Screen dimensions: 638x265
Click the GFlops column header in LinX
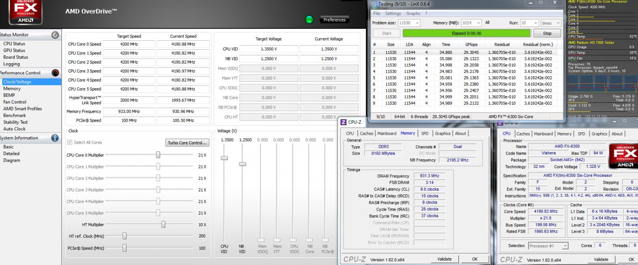(471, 45)
